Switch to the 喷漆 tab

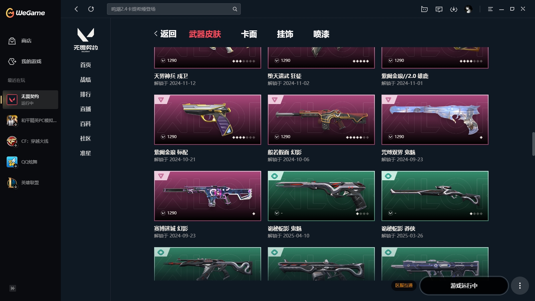tap(321, 34)
